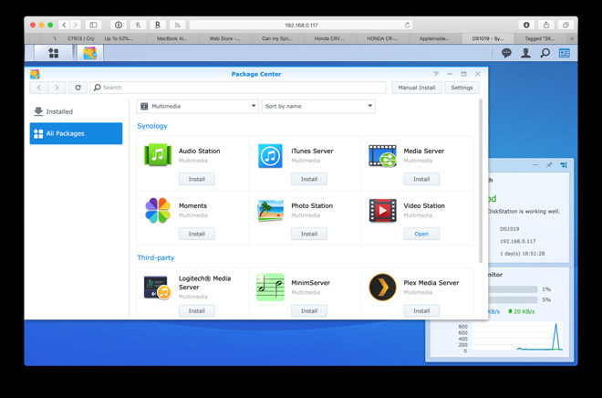This screenshot has height=398, width=602.
Task: Go back in Package Center
Action: click(x=39, y=88)
